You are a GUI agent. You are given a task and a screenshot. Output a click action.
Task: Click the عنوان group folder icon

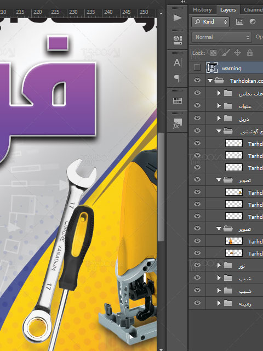coord(228,105)
